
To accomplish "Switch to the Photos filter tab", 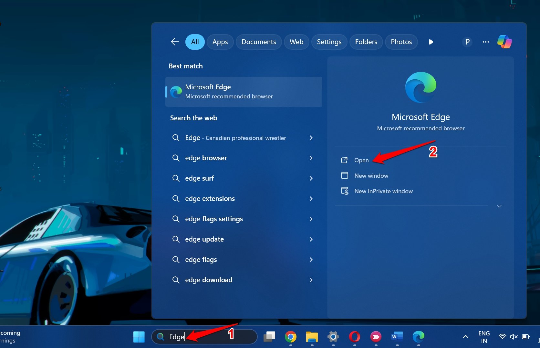I will tap(401, 42).
